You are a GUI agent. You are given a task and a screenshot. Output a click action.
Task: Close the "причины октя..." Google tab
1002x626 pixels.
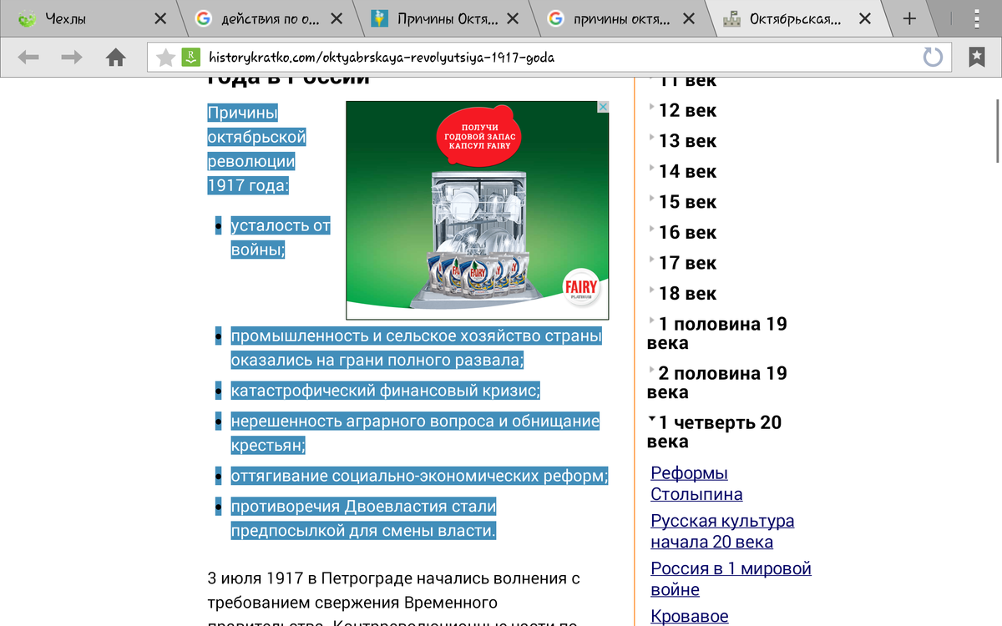(688, 18)
